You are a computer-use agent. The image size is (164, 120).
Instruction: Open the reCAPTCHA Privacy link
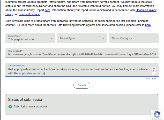point(154,119)
